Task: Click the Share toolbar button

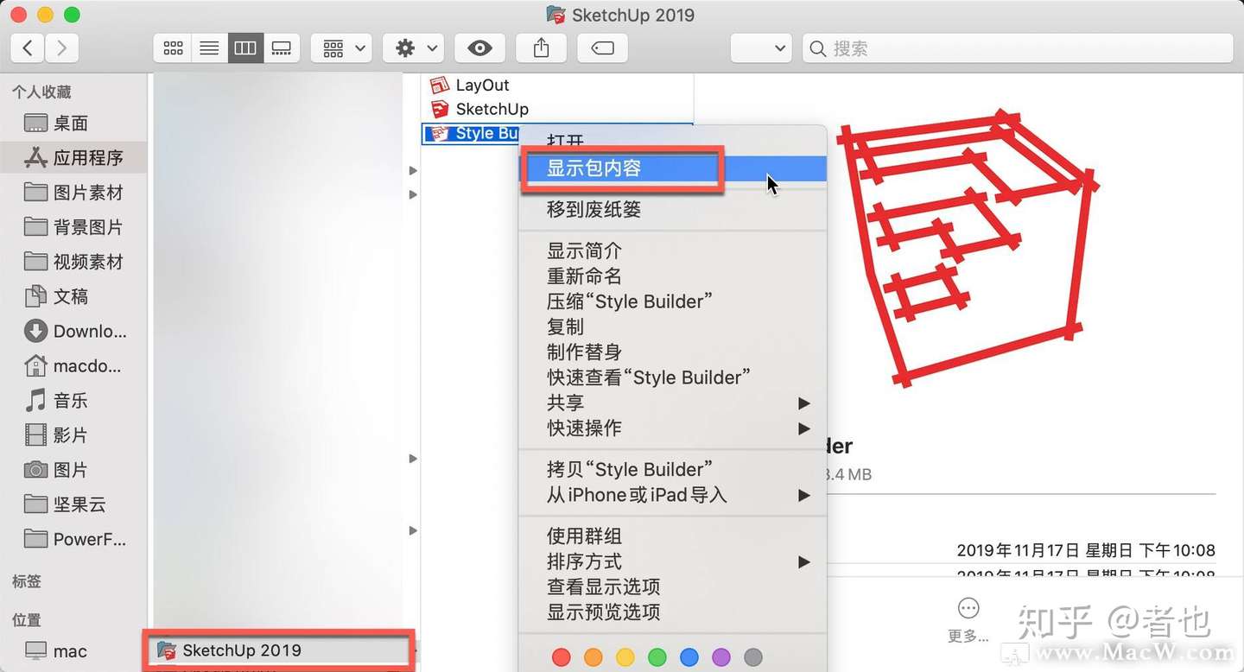Action: pyautogui.click(x=542, y=48)
